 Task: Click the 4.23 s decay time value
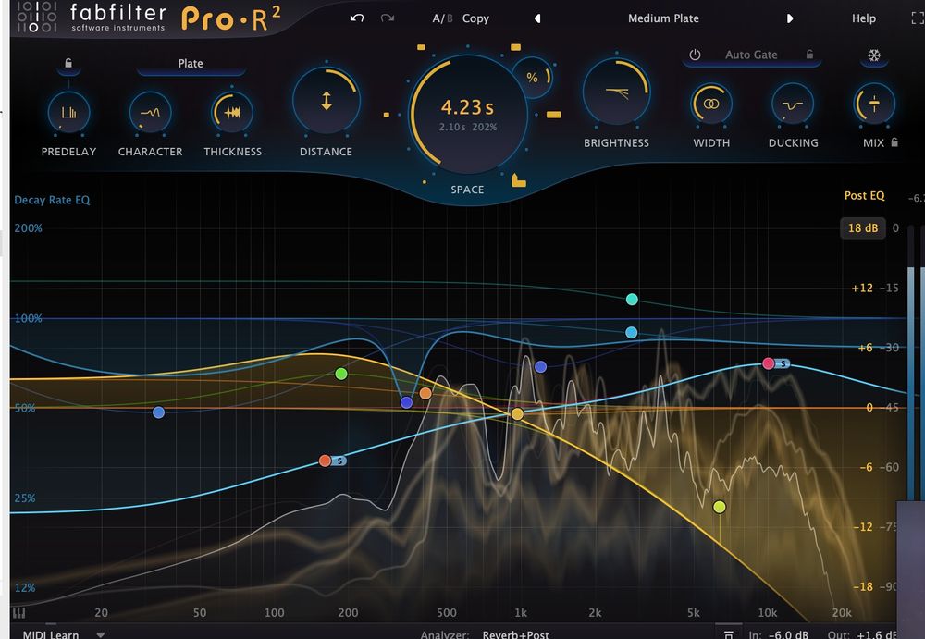(x=467, y=106)
